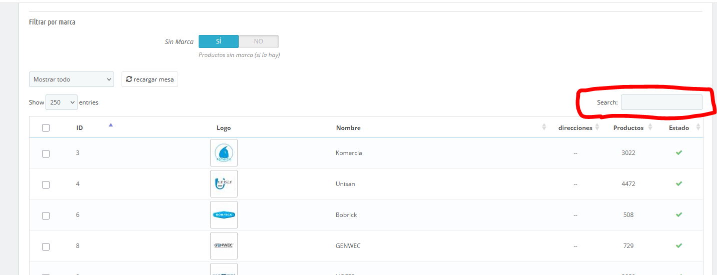
Task: Click the Unisan brand logo thumbnail
Action: coord(224,183)
